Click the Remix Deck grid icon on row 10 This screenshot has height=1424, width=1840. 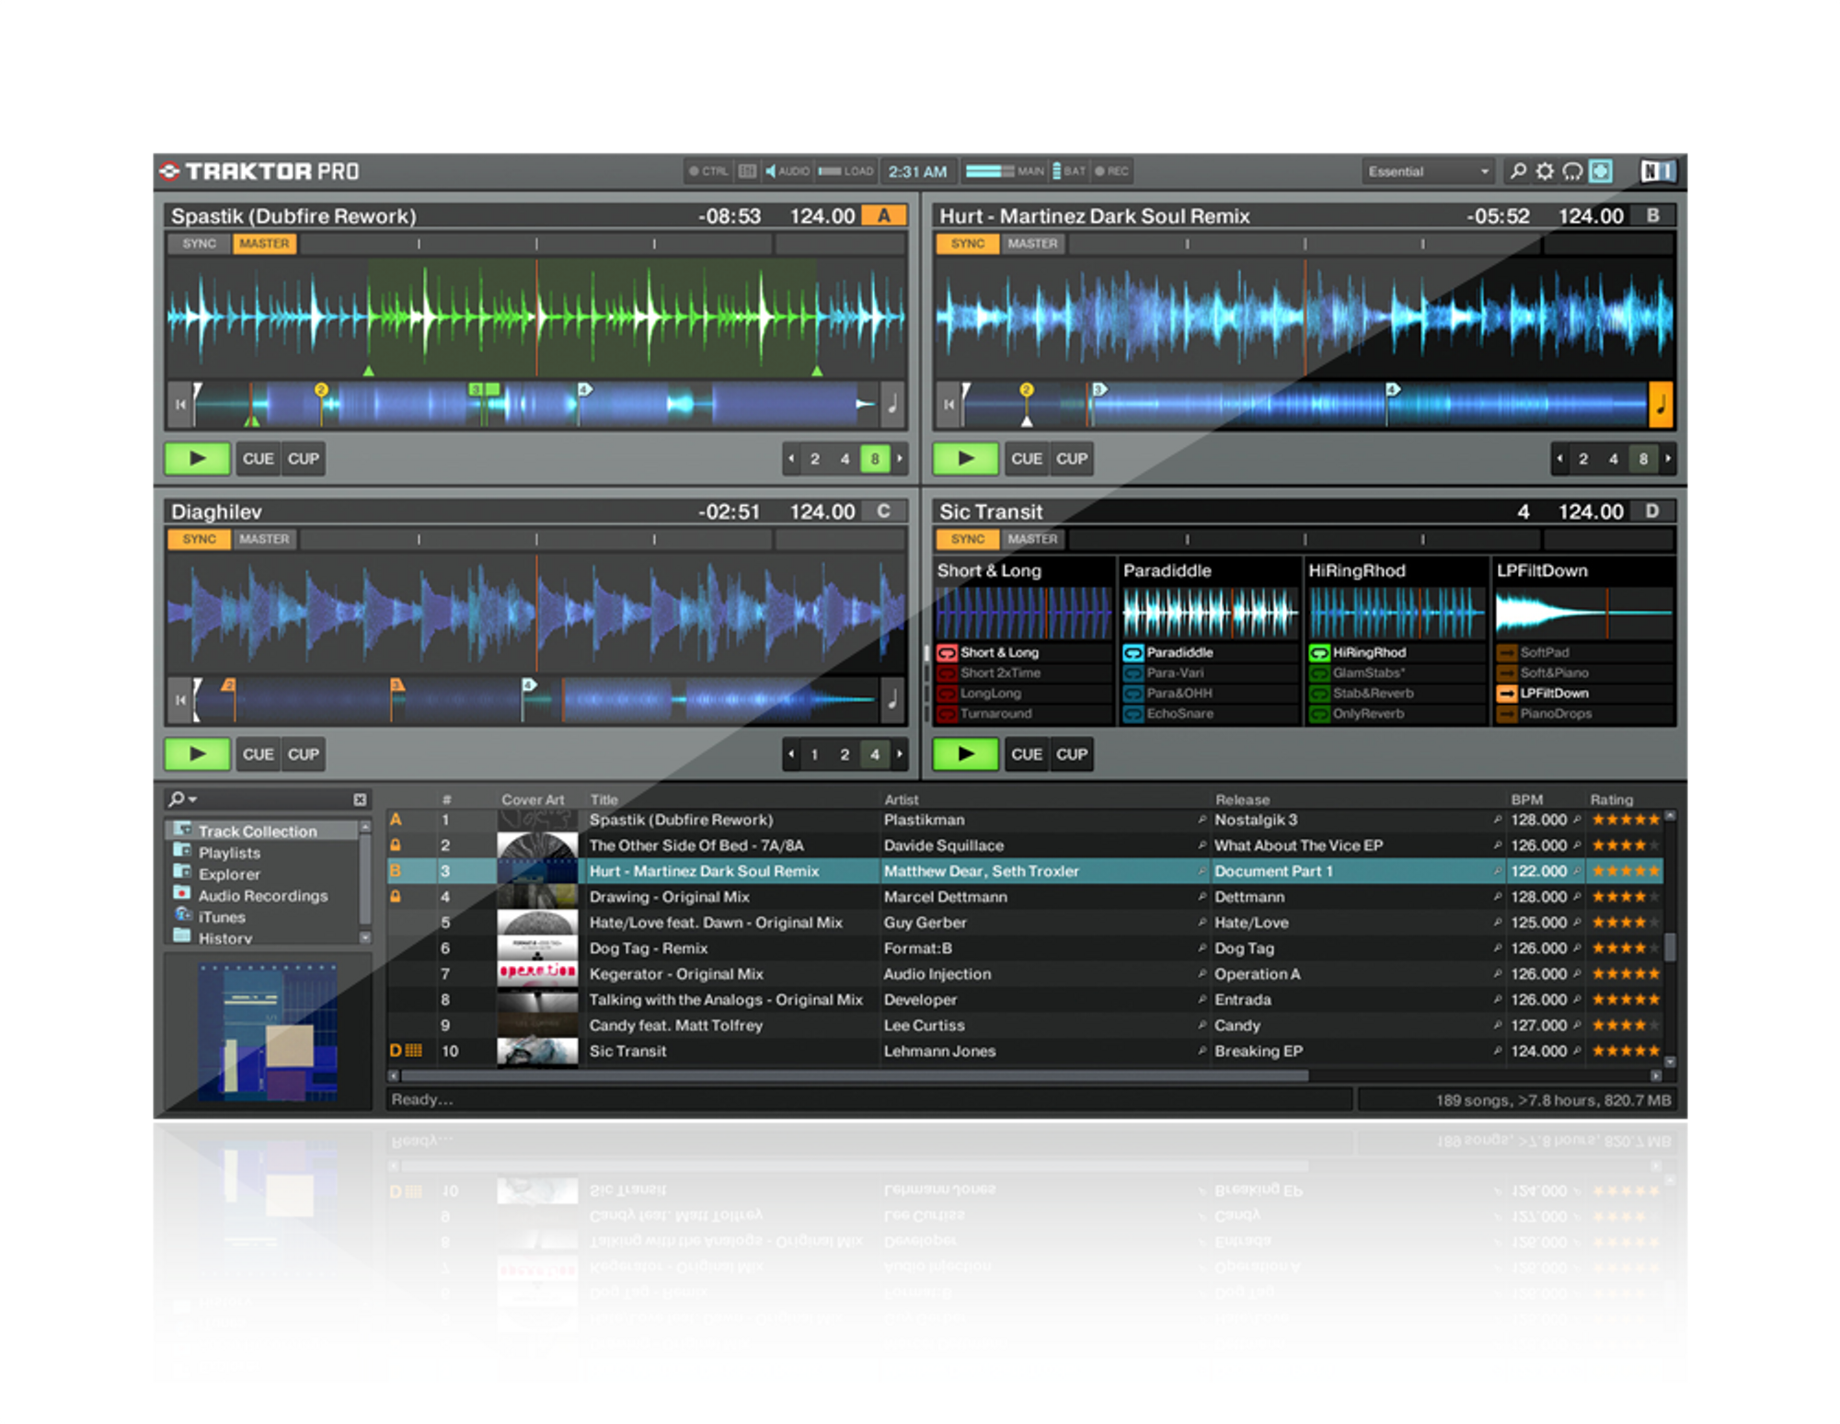[414, 1051]
